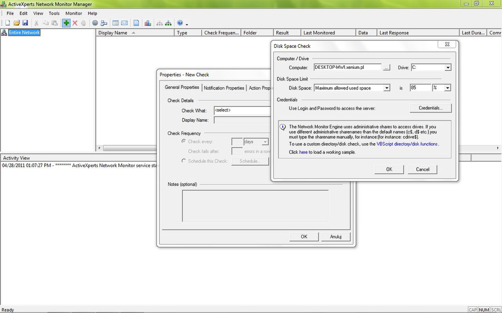
Task: Close the Disk Space Check dialog
Action: tap(447, 44)
